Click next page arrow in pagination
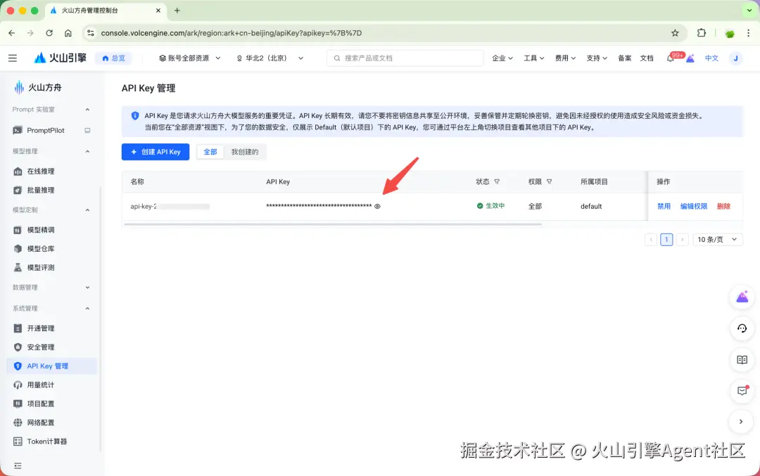This screenshot has height=476, width=760. click(x=682, y=239)
